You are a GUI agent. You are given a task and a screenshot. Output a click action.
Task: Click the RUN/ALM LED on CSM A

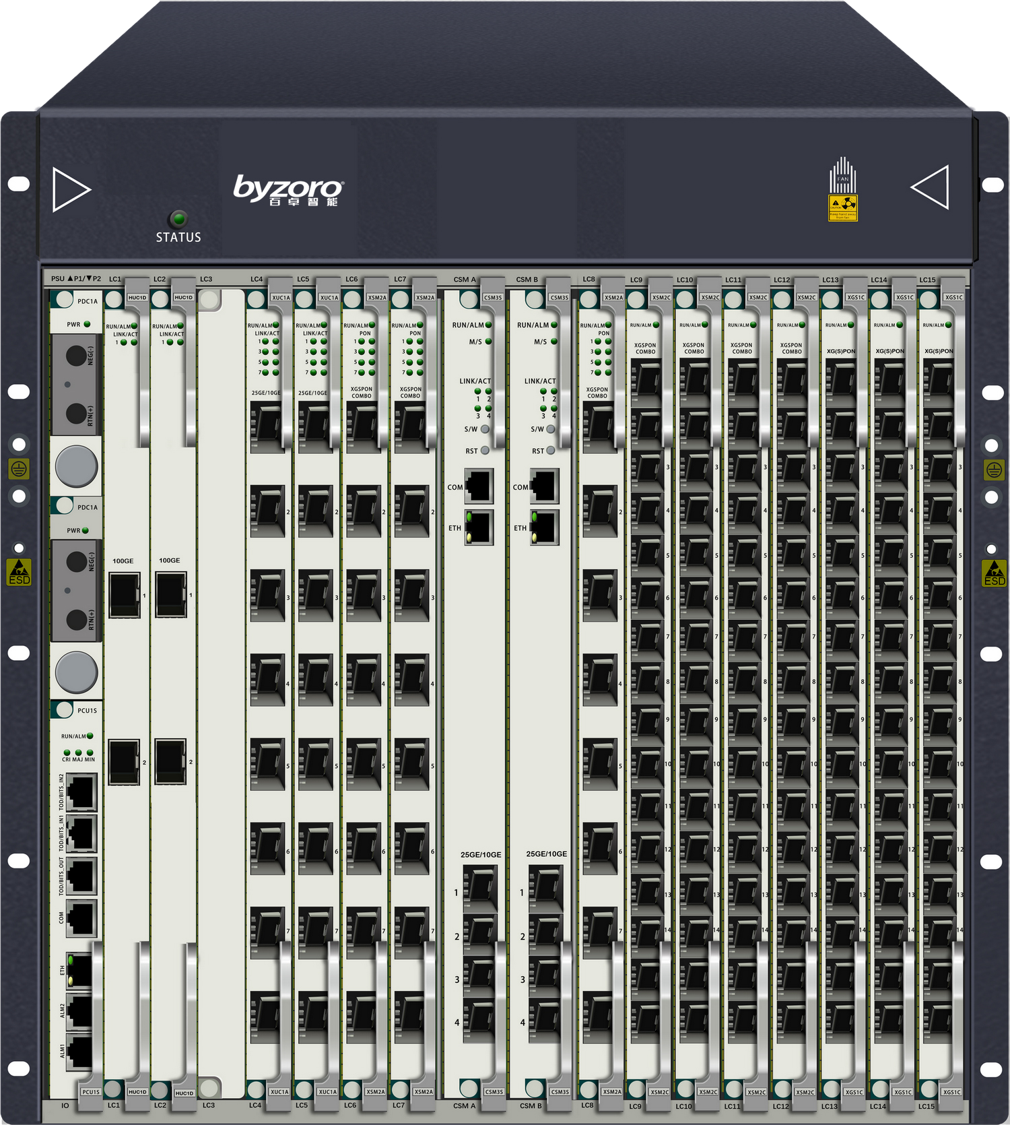[488, 325]
